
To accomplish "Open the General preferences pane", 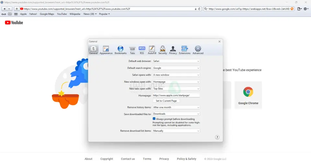I will point(93,50).
